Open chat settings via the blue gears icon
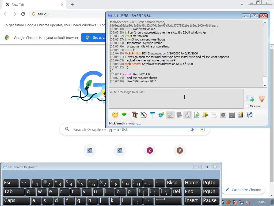 [x=161, y=115]
